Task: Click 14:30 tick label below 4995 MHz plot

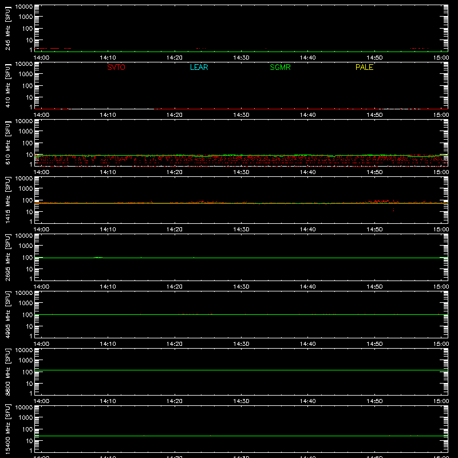Action: coord(241,344)
